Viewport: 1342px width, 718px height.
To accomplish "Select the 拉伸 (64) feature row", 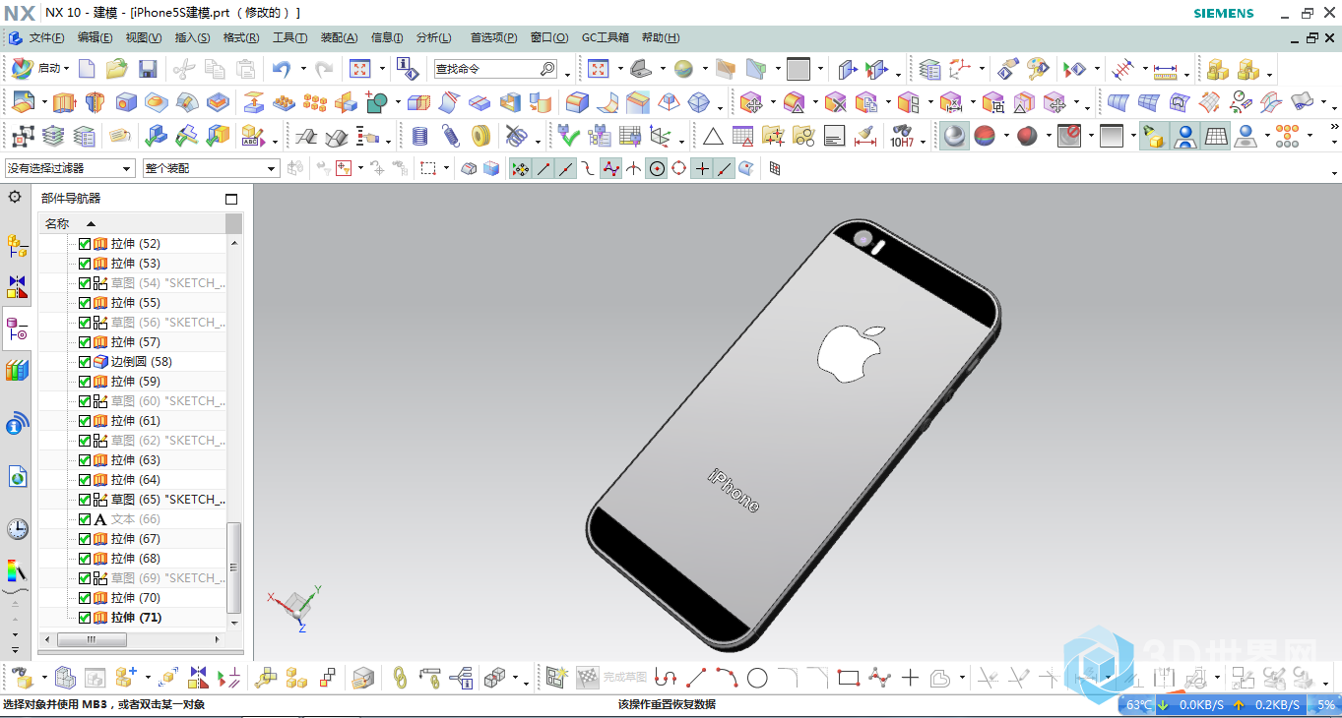I will pyautogui.click(x=133, y=480).
